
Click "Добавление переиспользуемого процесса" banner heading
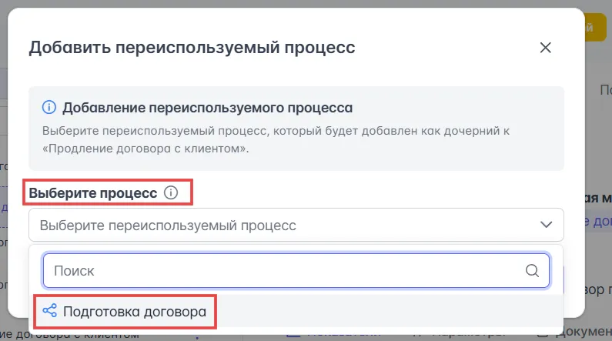[207, 107]
